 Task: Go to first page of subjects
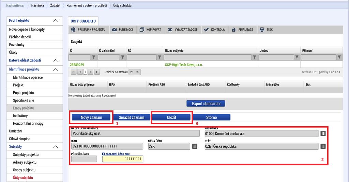click(74, 72)
